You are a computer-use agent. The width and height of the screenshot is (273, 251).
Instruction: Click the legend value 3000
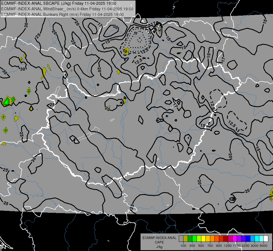[x=255, y=246]
